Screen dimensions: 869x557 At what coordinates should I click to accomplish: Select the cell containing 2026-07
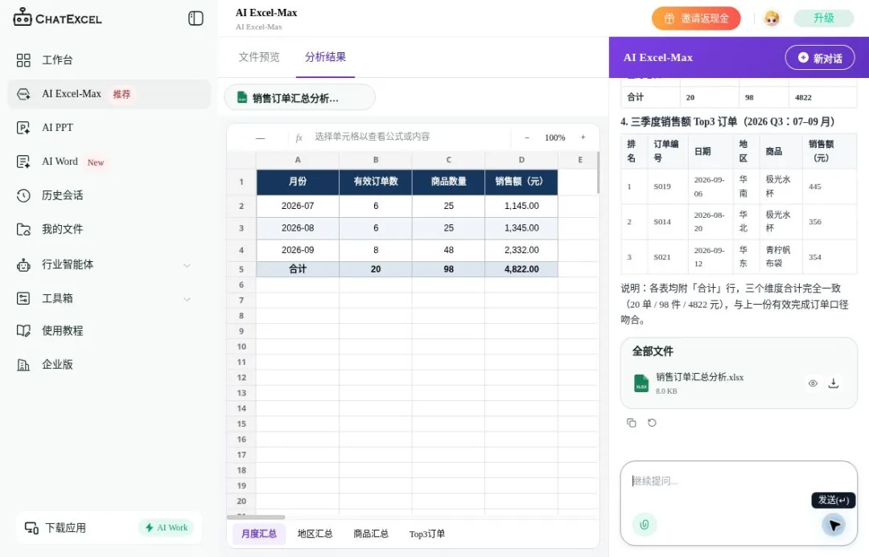(298, 206)
